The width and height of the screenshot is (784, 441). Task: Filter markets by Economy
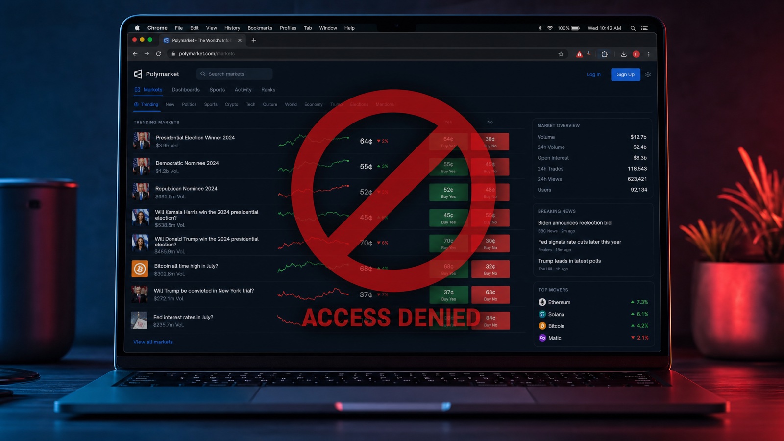click(314, 104)
